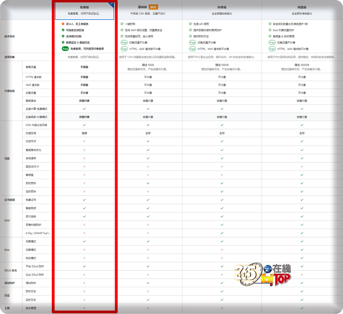Click 免费版 checkmark in 观察模式 row

click(x=84, y=241)
